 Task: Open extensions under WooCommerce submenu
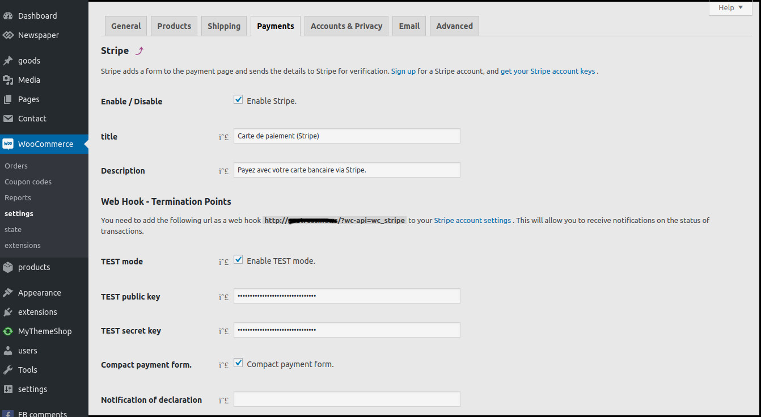pos(23,245)
